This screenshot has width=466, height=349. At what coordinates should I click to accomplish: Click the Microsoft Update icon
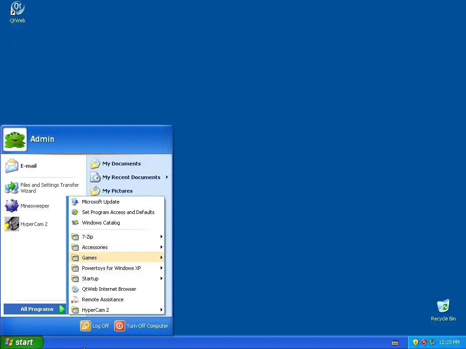coord(75,202)
